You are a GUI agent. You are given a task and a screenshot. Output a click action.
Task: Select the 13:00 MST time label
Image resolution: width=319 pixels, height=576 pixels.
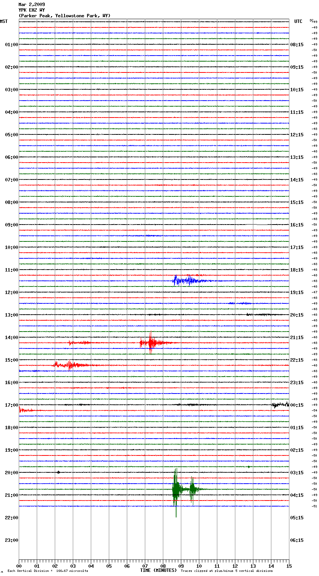12,315
